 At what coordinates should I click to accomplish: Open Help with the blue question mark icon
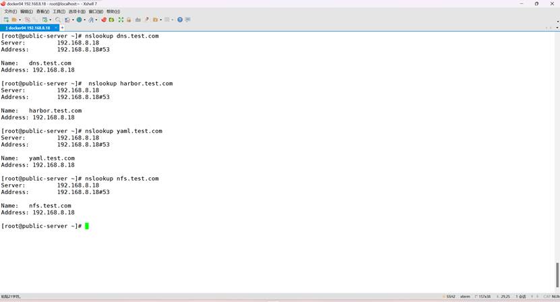180,20
